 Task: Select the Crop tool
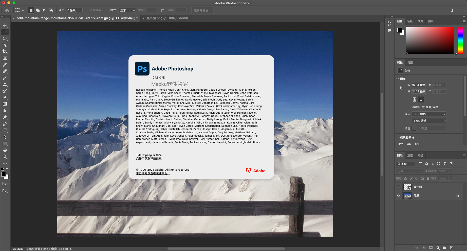tap(5, 52)
